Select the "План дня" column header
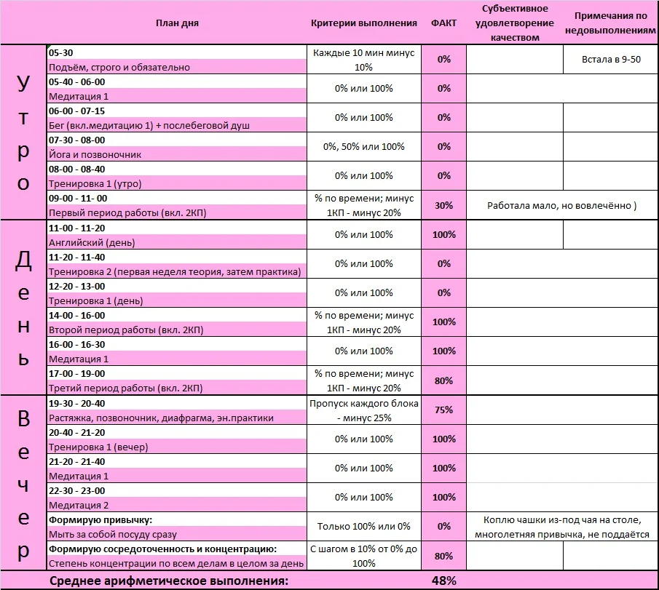The image size is (659, 590). 177,23
